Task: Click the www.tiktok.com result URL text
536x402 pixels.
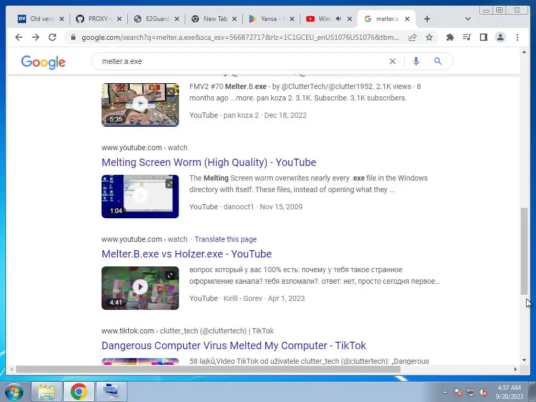Action: (187, 331)
